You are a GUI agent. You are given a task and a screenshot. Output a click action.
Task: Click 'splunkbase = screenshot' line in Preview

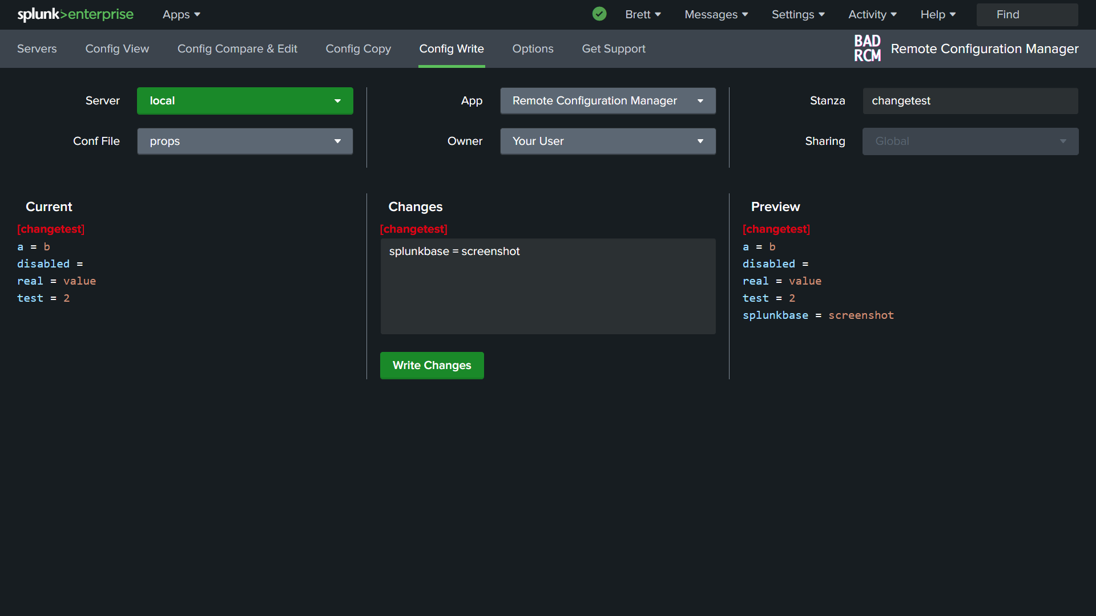point(818,315)
